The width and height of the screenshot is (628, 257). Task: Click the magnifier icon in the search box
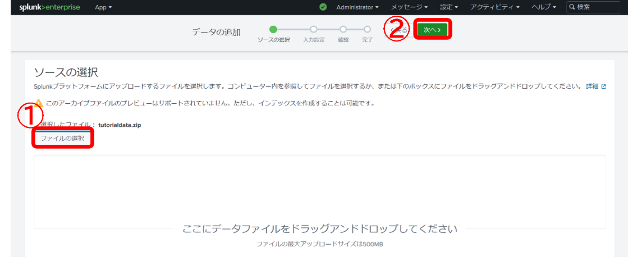pyautogui.click(x=572, y=7)
